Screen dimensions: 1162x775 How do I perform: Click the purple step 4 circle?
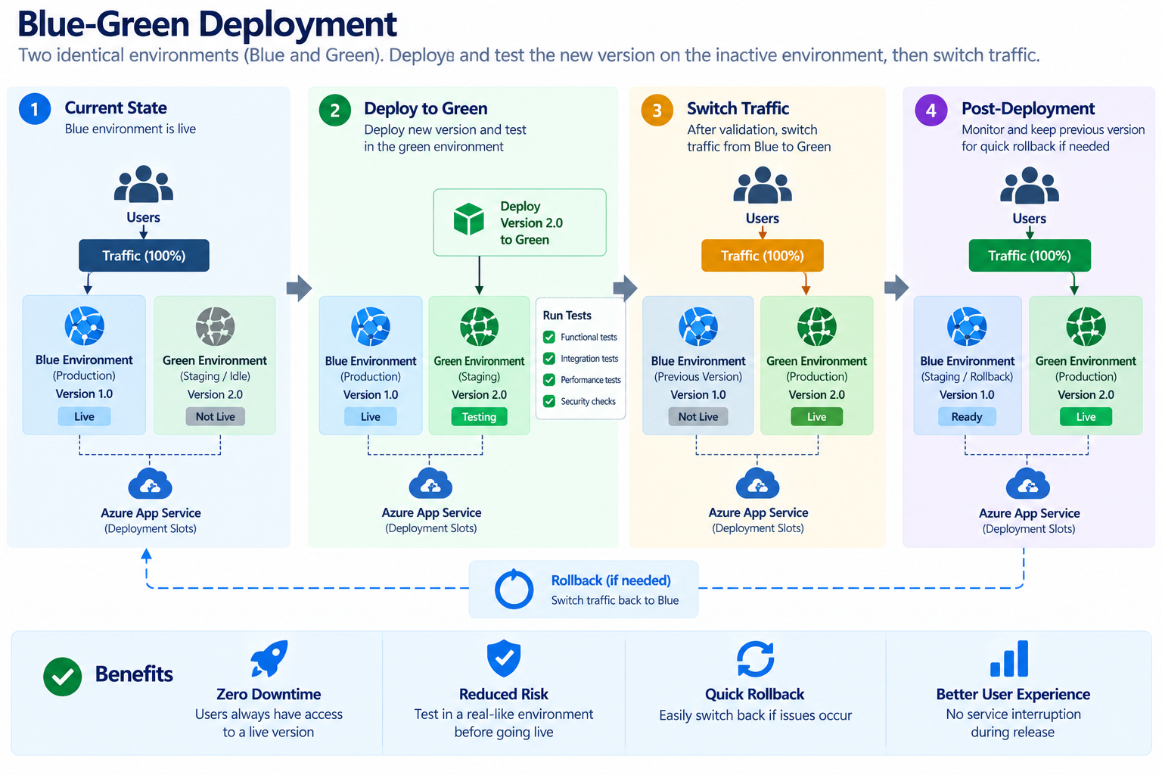931,110
